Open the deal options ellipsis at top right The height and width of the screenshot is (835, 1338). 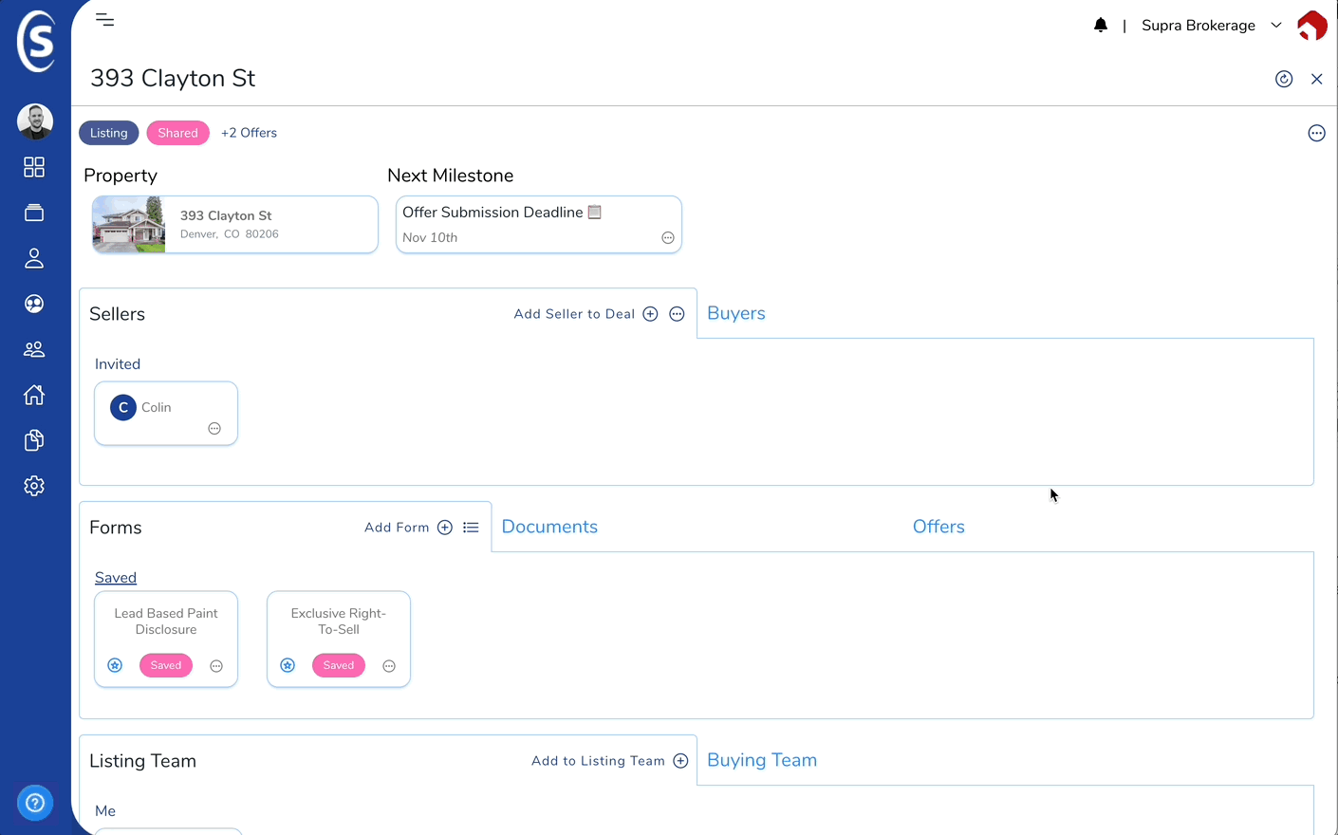tap(1316, 133)
